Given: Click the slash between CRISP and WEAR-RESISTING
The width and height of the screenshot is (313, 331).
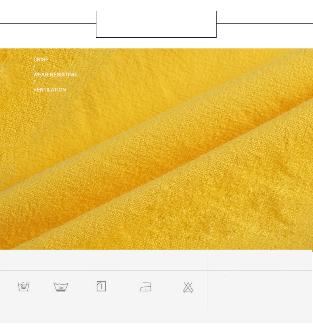Looking at the screenshot, I should click(34, 67).
